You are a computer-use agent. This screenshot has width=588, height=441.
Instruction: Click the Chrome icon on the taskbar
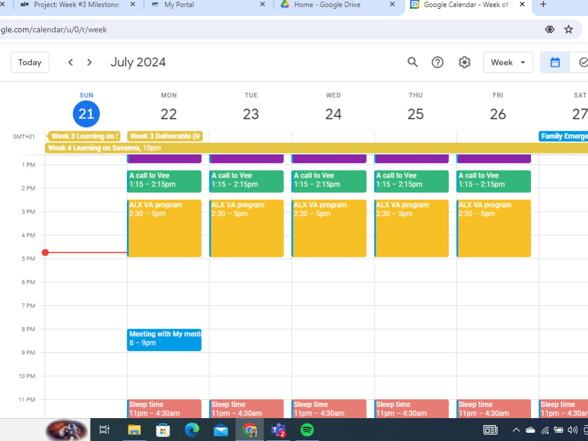click(250, 430)
